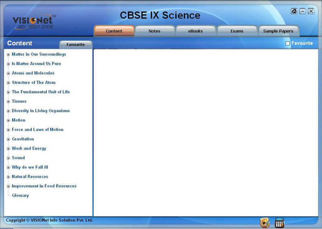Click the Favourite button in sidebar header
322x229 pixels.
(x=76, y=45)
